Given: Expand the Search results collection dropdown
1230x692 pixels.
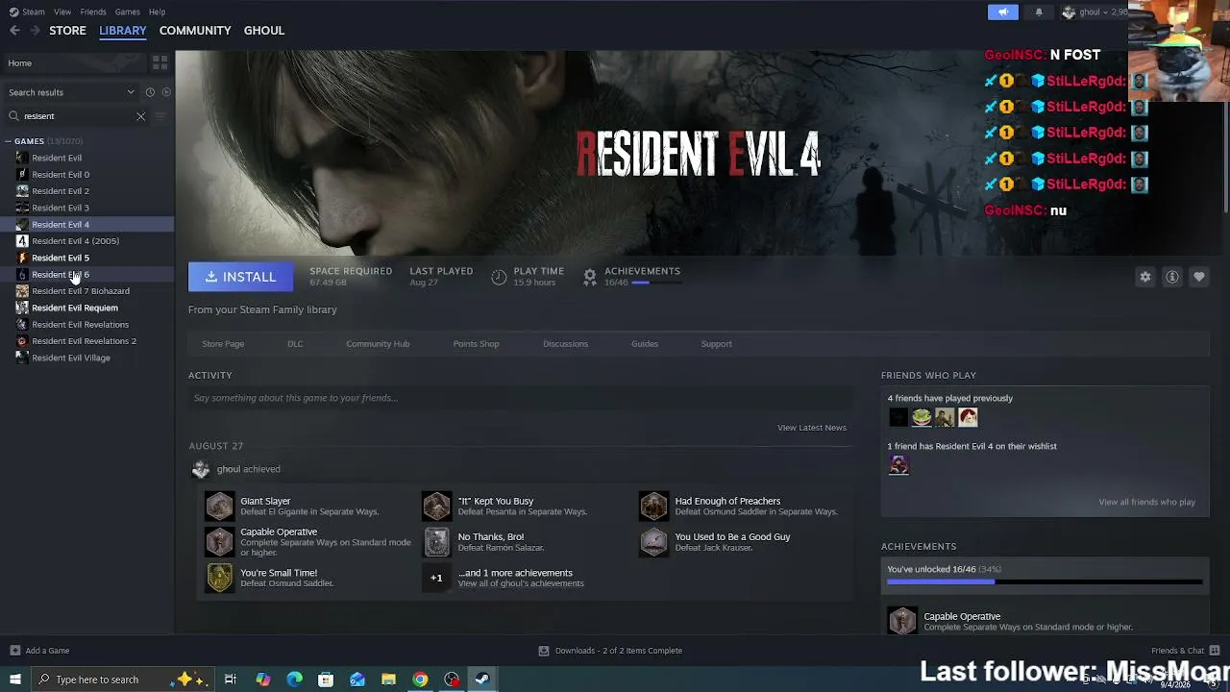Looking at the screenshot, I should tap(131, 92).
